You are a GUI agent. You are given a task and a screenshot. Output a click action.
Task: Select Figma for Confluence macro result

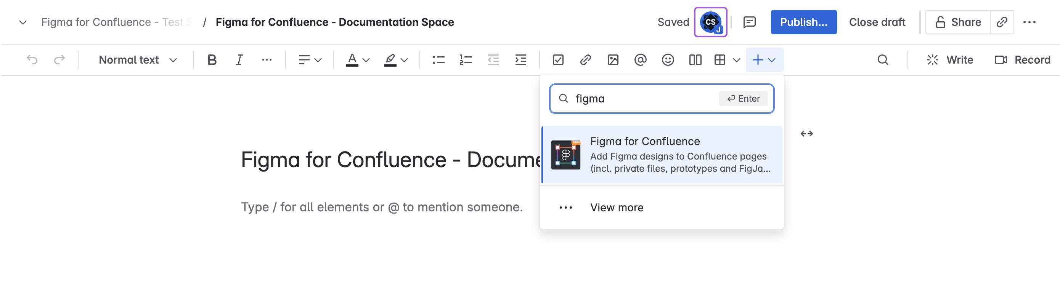click(662, 155)
